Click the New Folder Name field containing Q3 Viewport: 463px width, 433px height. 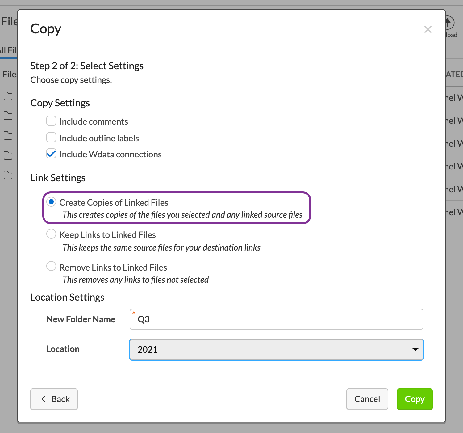[276, 319]
